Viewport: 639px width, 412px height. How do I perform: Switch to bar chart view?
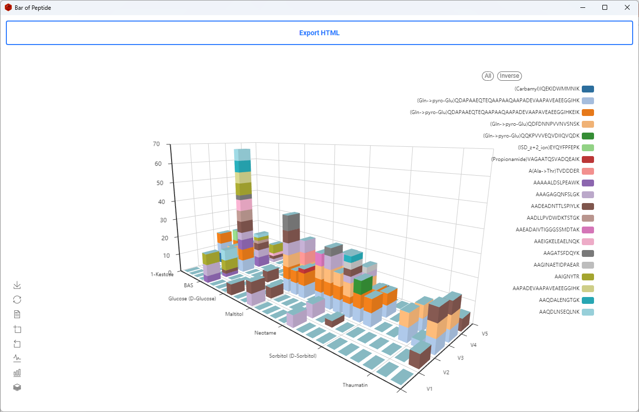coord(17,373)
